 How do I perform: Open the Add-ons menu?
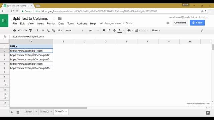pos(82,24)
